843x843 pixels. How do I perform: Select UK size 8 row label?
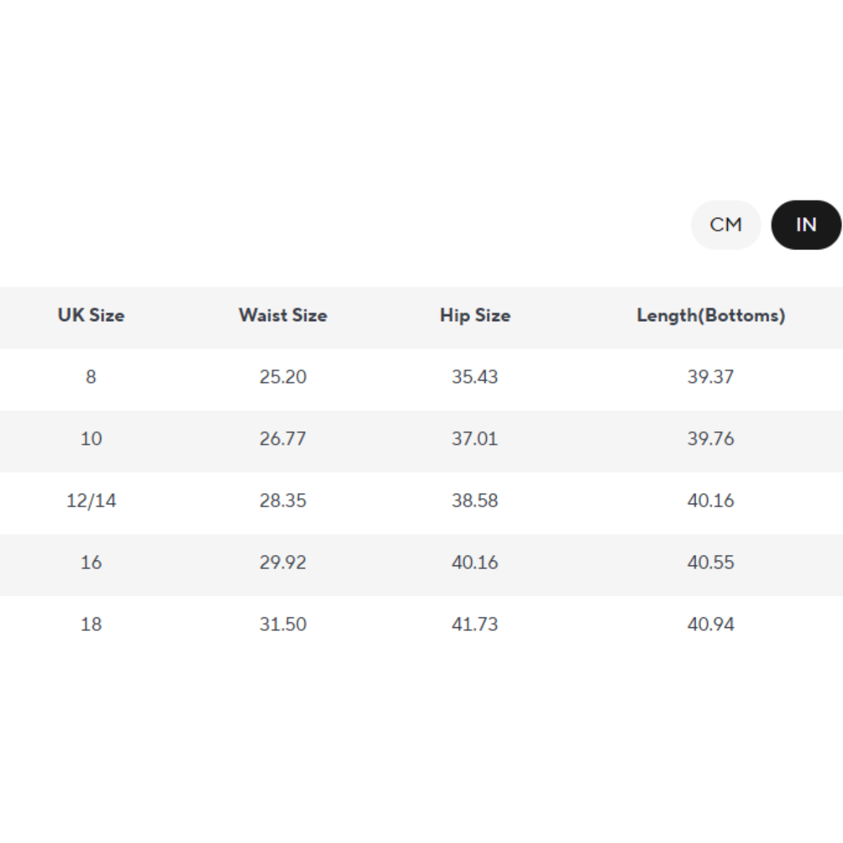[91, 377]
